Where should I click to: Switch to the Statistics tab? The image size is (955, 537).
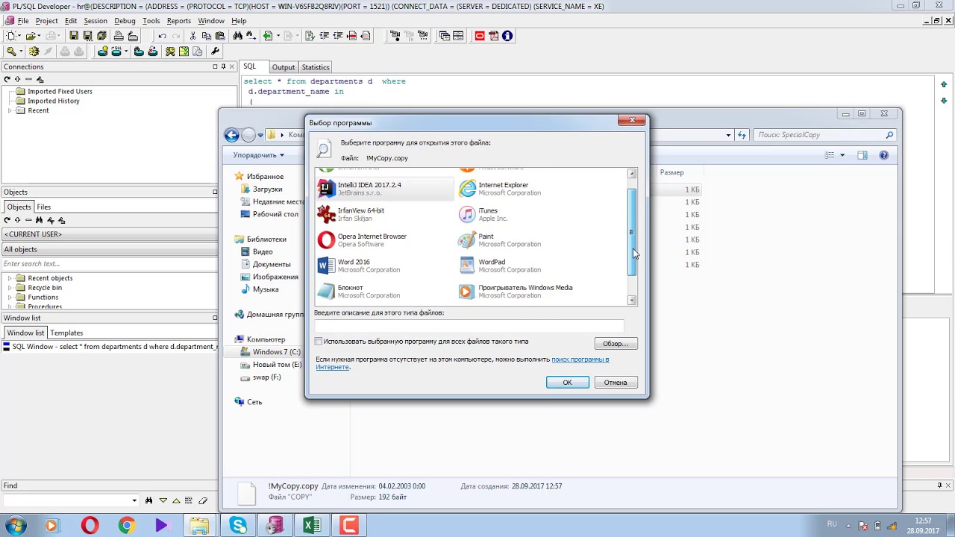[315, 67]
